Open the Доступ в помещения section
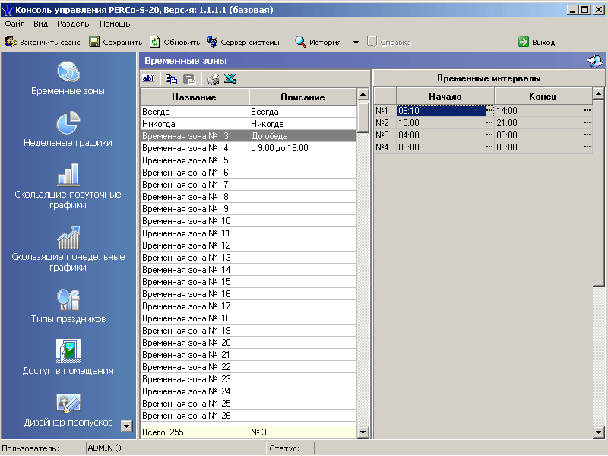 (x=68, y=357)
